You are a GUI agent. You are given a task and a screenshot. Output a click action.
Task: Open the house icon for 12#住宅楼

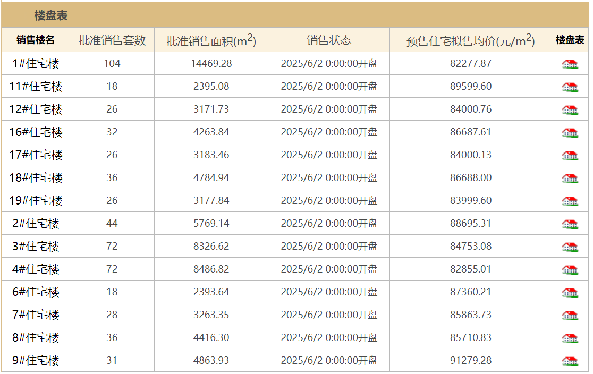coord(570,109)
